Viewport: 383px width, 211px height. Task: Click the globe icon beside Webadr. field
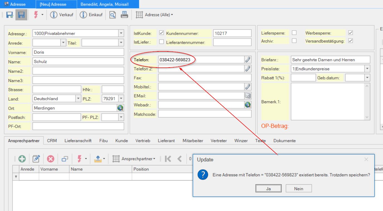[x=248, y=104]
